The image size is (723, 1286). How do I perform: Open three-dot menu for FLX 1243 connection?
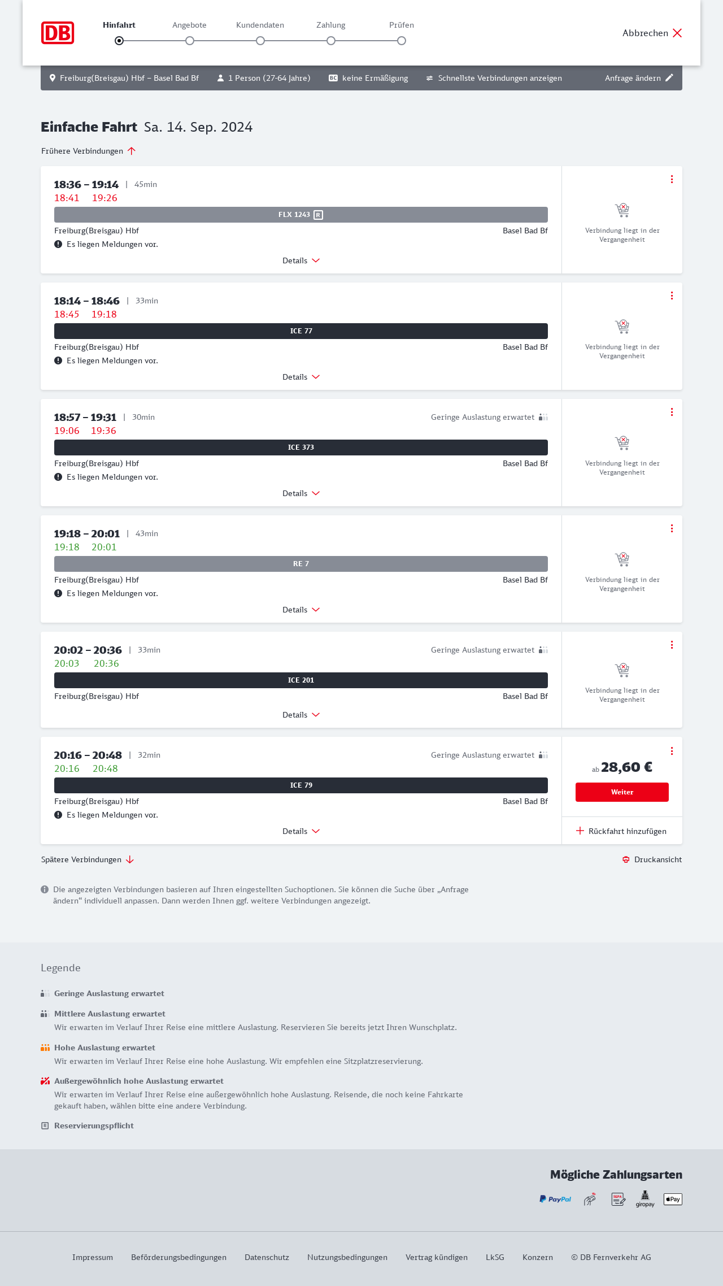(672, 179)
